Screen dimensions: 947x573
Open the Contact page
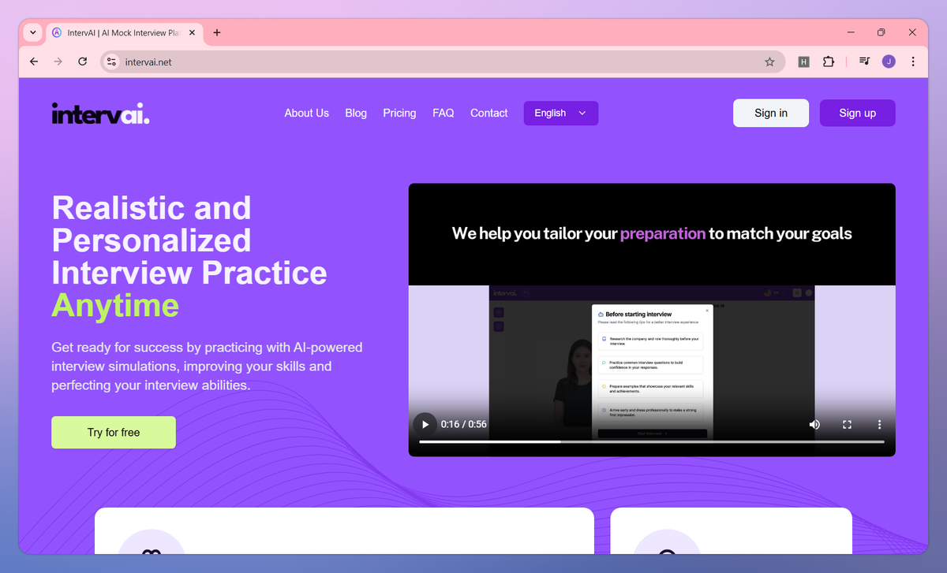coord(488,113)
